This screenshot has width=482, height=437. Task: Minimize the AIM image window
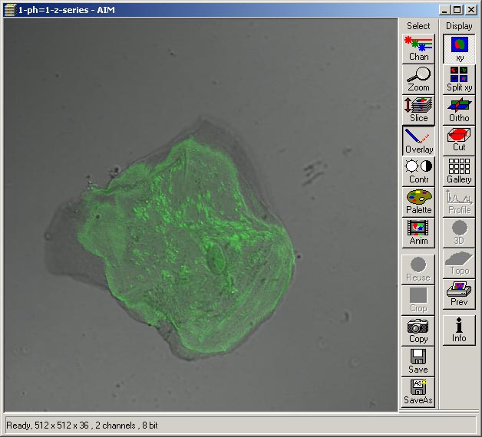click(x=444, y=10)
